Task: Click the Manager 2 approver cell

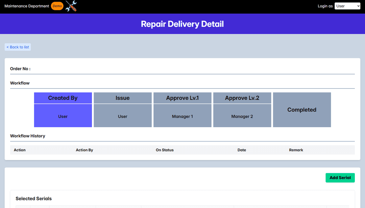Action: (242, 116)
